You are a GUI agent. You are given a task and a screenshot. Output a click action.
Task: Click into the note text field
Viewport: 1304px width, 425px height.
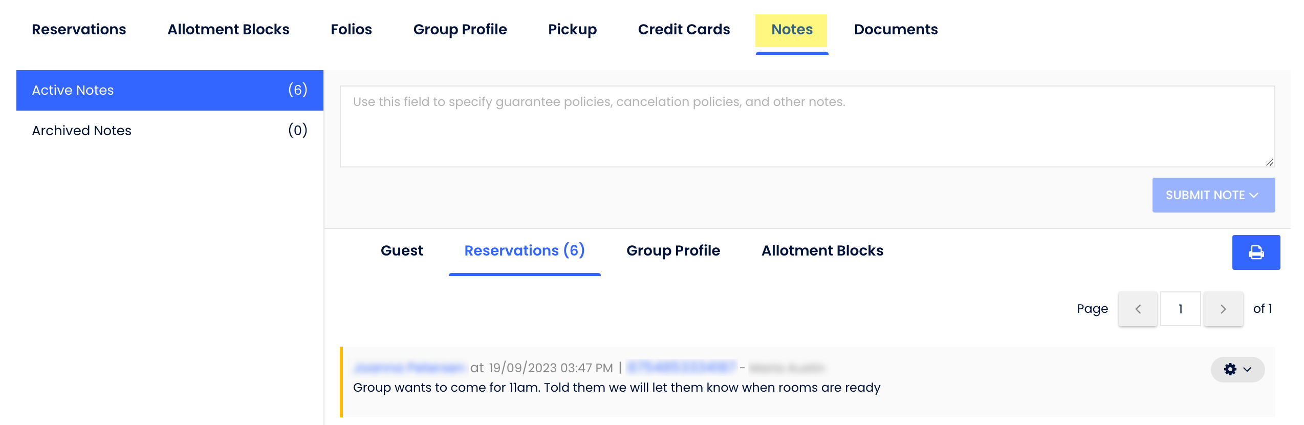coord(807,126)
